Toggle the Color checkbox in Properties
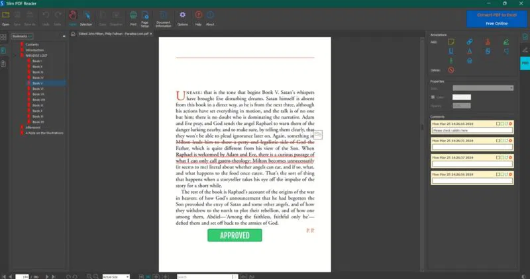This screenshot has height=279, width=530. pos(433,97)
